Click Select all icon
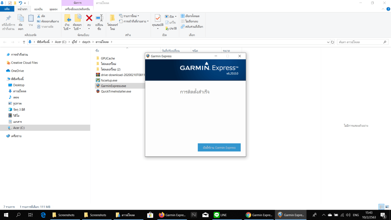Image resolution: width=391 pixels, height=220 pixels. (183, 16)
